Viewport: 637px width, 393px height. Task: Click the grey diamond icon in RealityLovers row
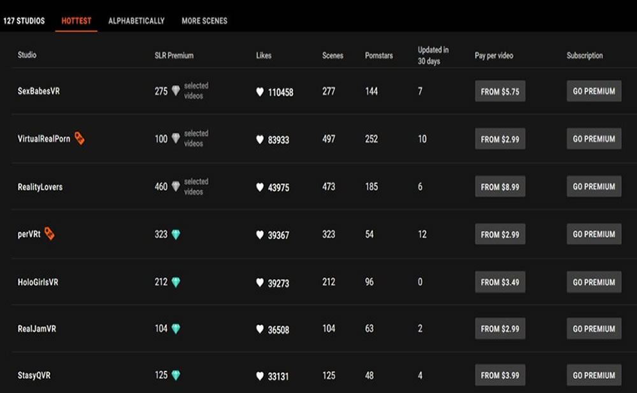(176, 186)
